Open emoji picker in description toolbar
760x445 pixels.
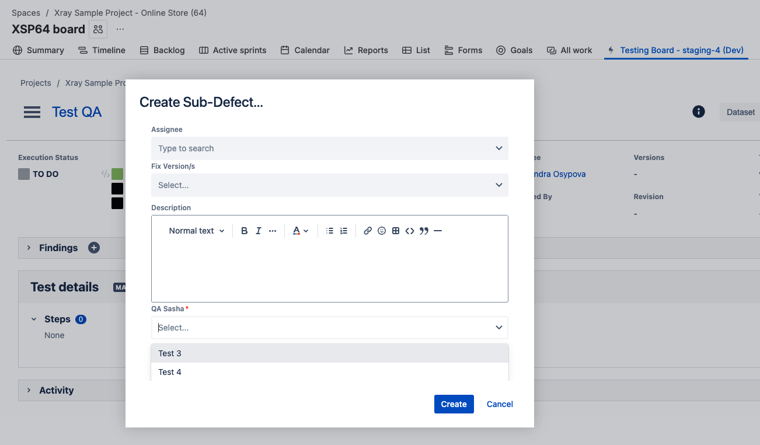[382, 231]
